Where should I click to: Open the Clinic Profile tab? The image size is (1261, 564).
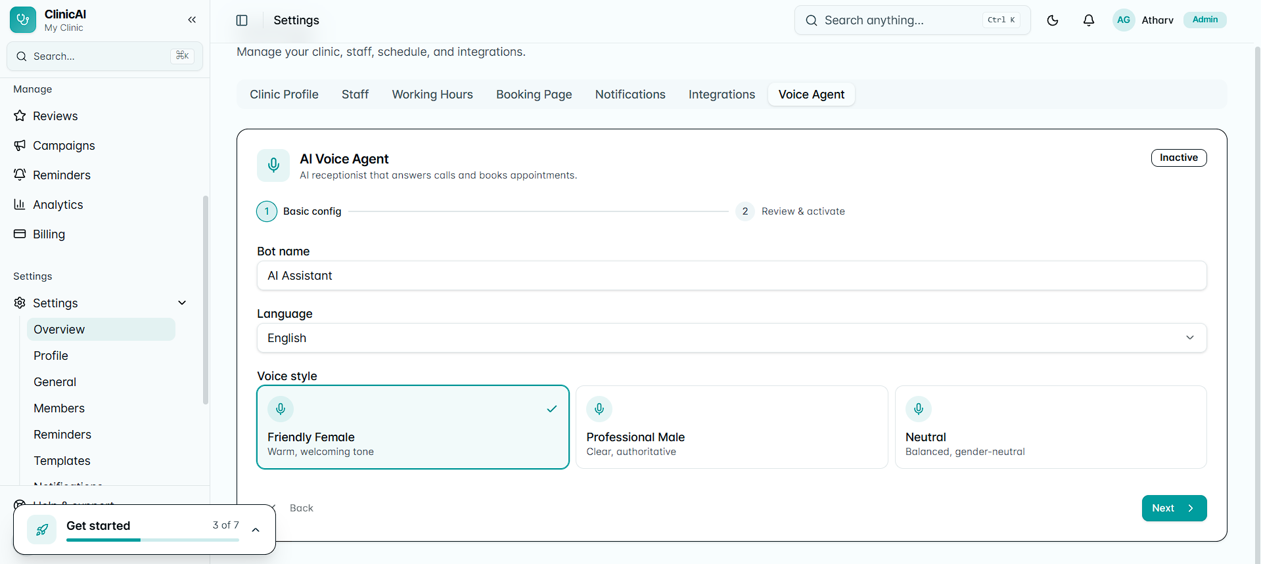point(284,95)
